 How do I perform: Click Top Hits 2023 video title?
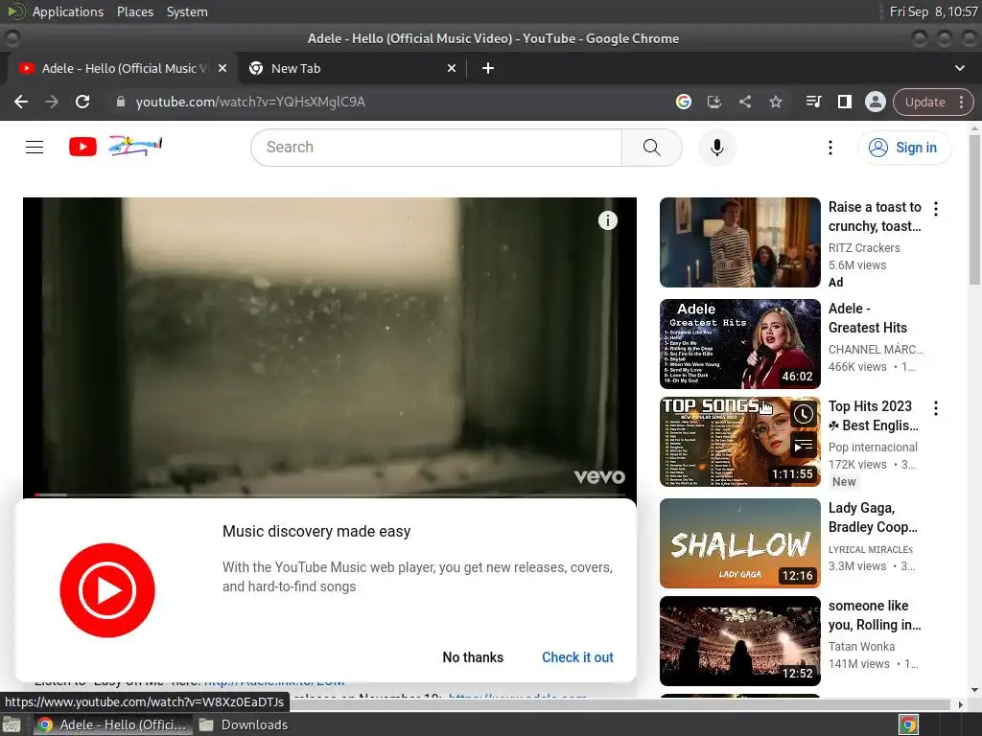(873, 416)
